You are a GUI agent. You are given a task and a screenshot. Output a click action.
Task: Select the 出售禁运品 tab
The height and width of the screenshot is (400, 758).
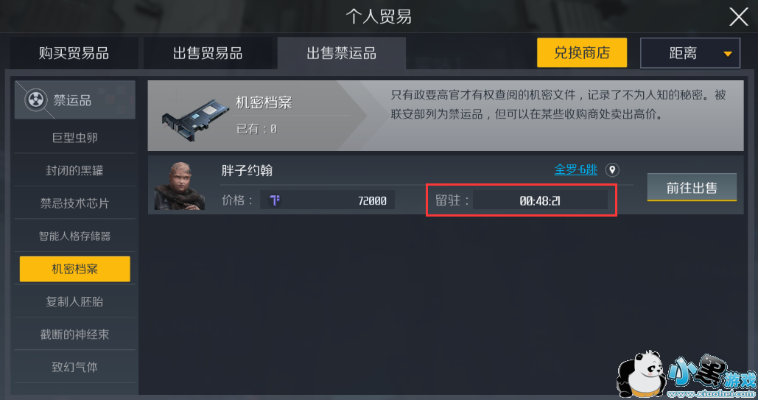tap(341, 53)
